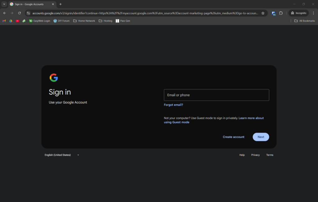The width and height of the screenshot is (318, 202).
Task: Open the Help link in footer
Action: point(242,155)
